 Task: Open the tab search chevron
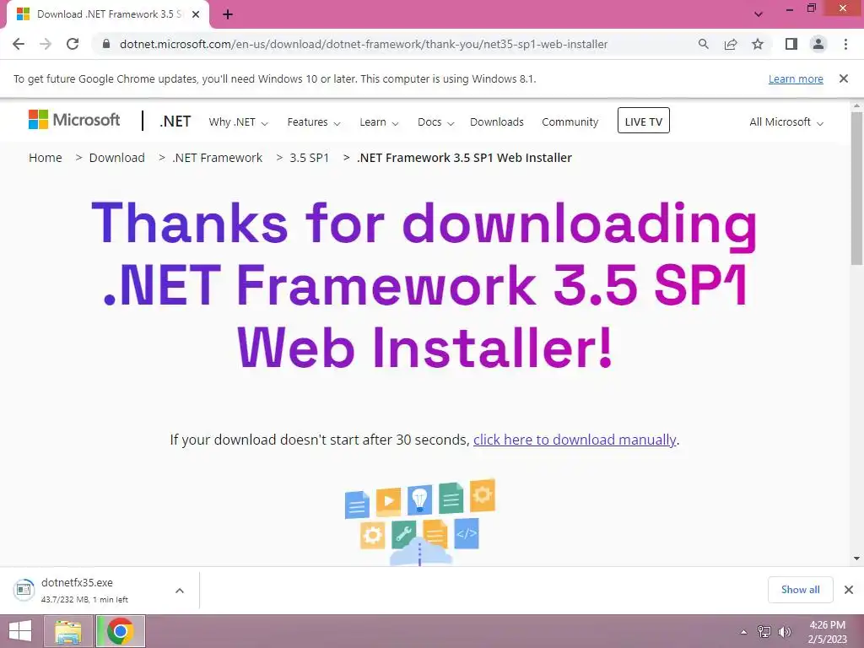point(759,14)
